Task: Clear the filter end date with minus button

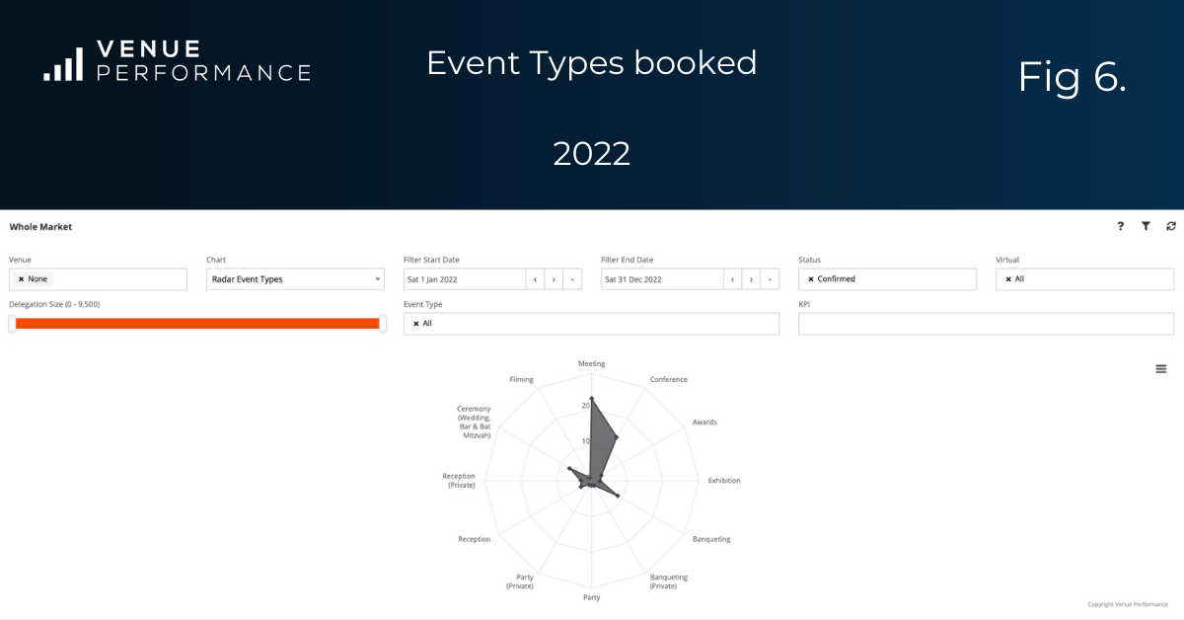Action: [770, 279]
